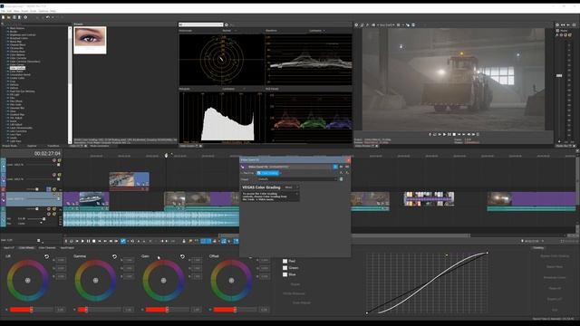Screen dimensions: 580x326
Task: Click Play under the video preview
Action: click(x=444, y=135)
